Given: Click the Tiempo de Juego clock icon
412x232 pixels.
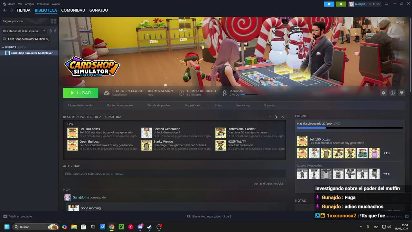Looking at the screenshot, I should tap(182, 93).
